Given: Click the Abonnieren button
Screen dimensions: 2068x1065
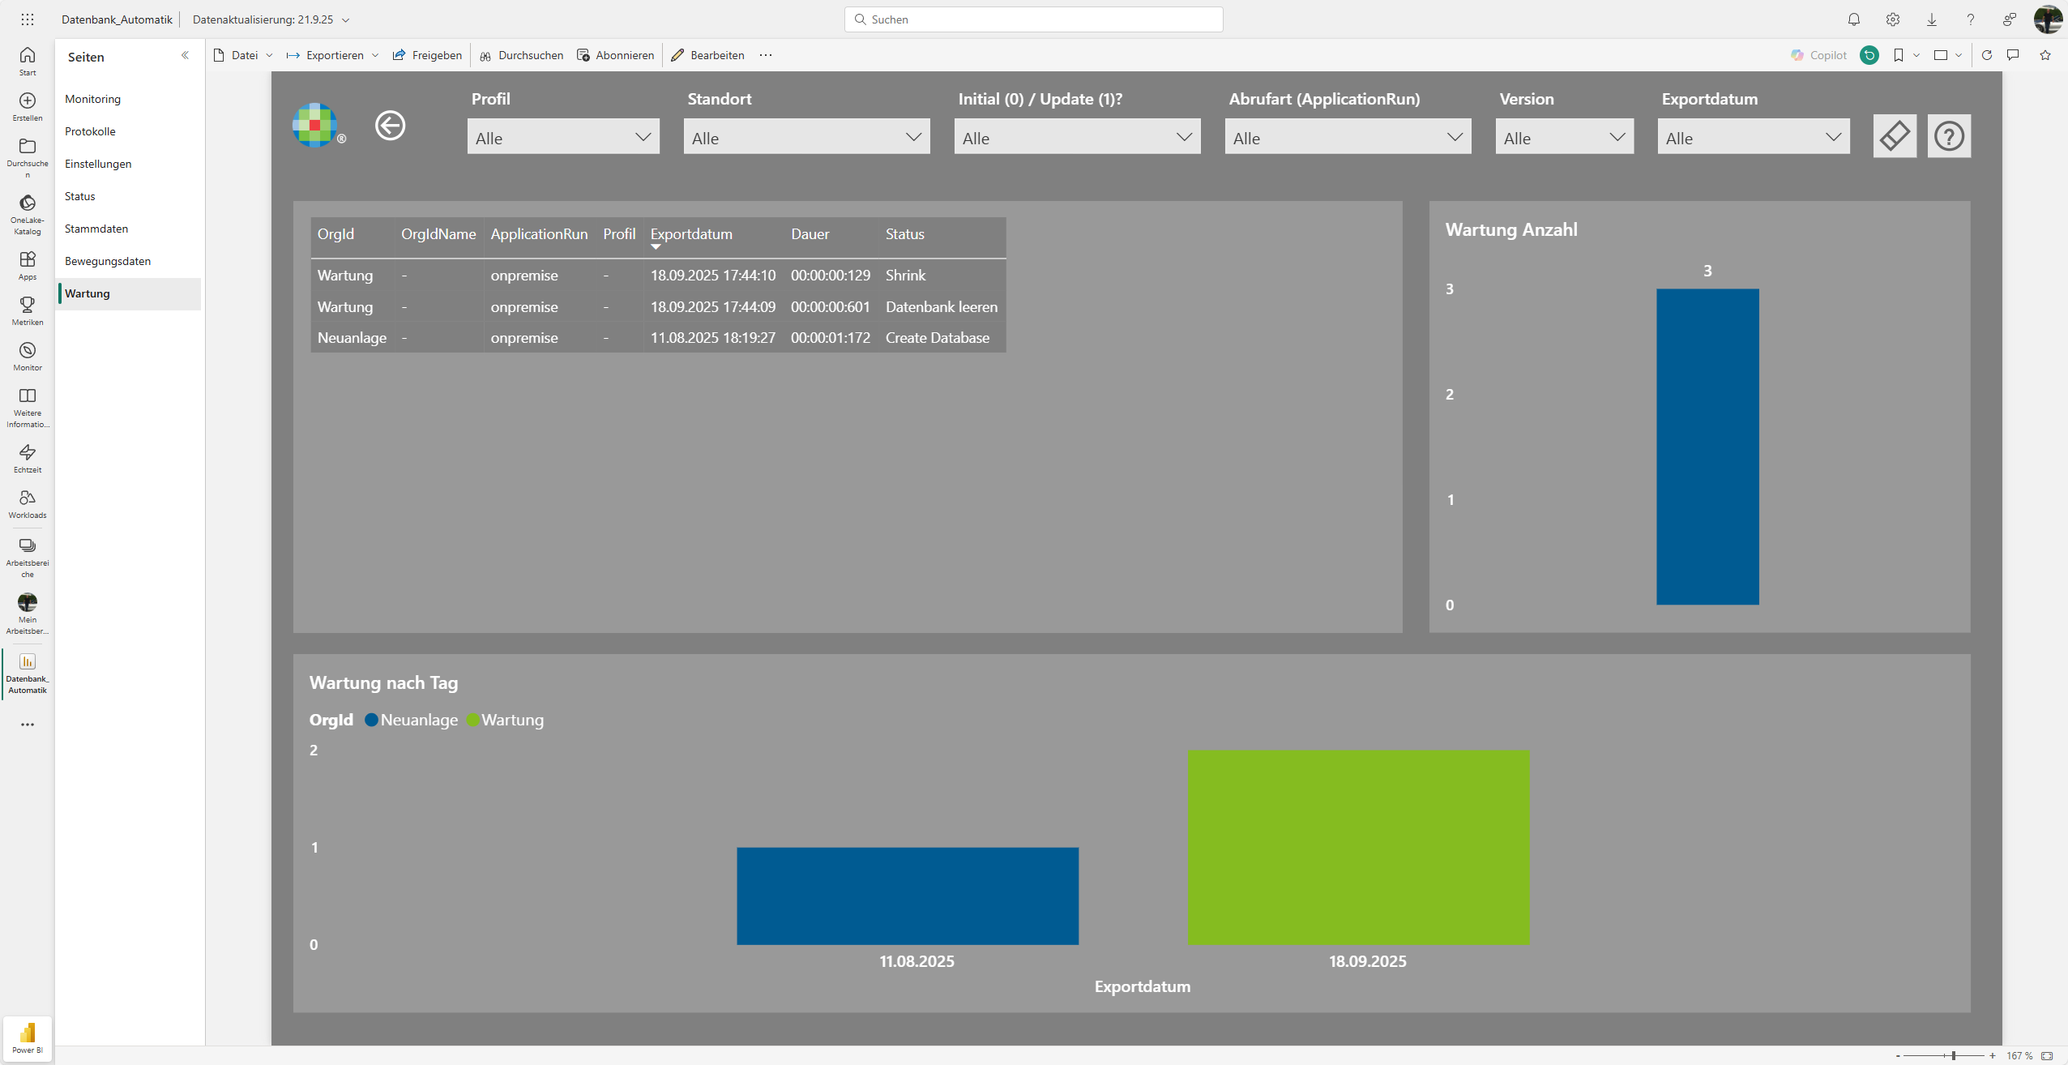Looking at the screenshot, I should [616, 55].
